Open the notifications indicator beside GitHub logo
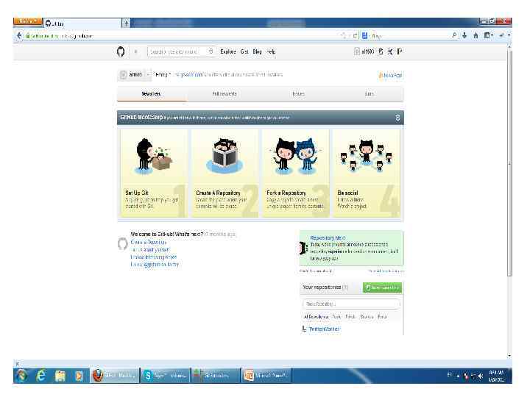The width and height of the screenshot is (530, 397). pos(136,51)
